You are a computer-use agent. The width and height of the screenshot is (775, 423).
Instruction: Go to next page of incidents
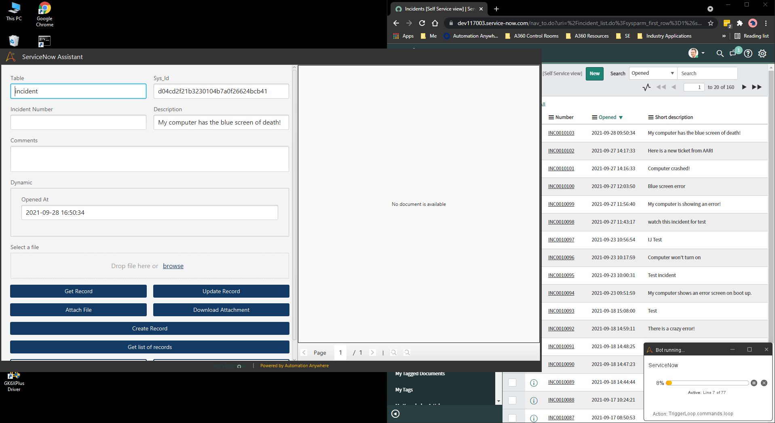[744, 87]
